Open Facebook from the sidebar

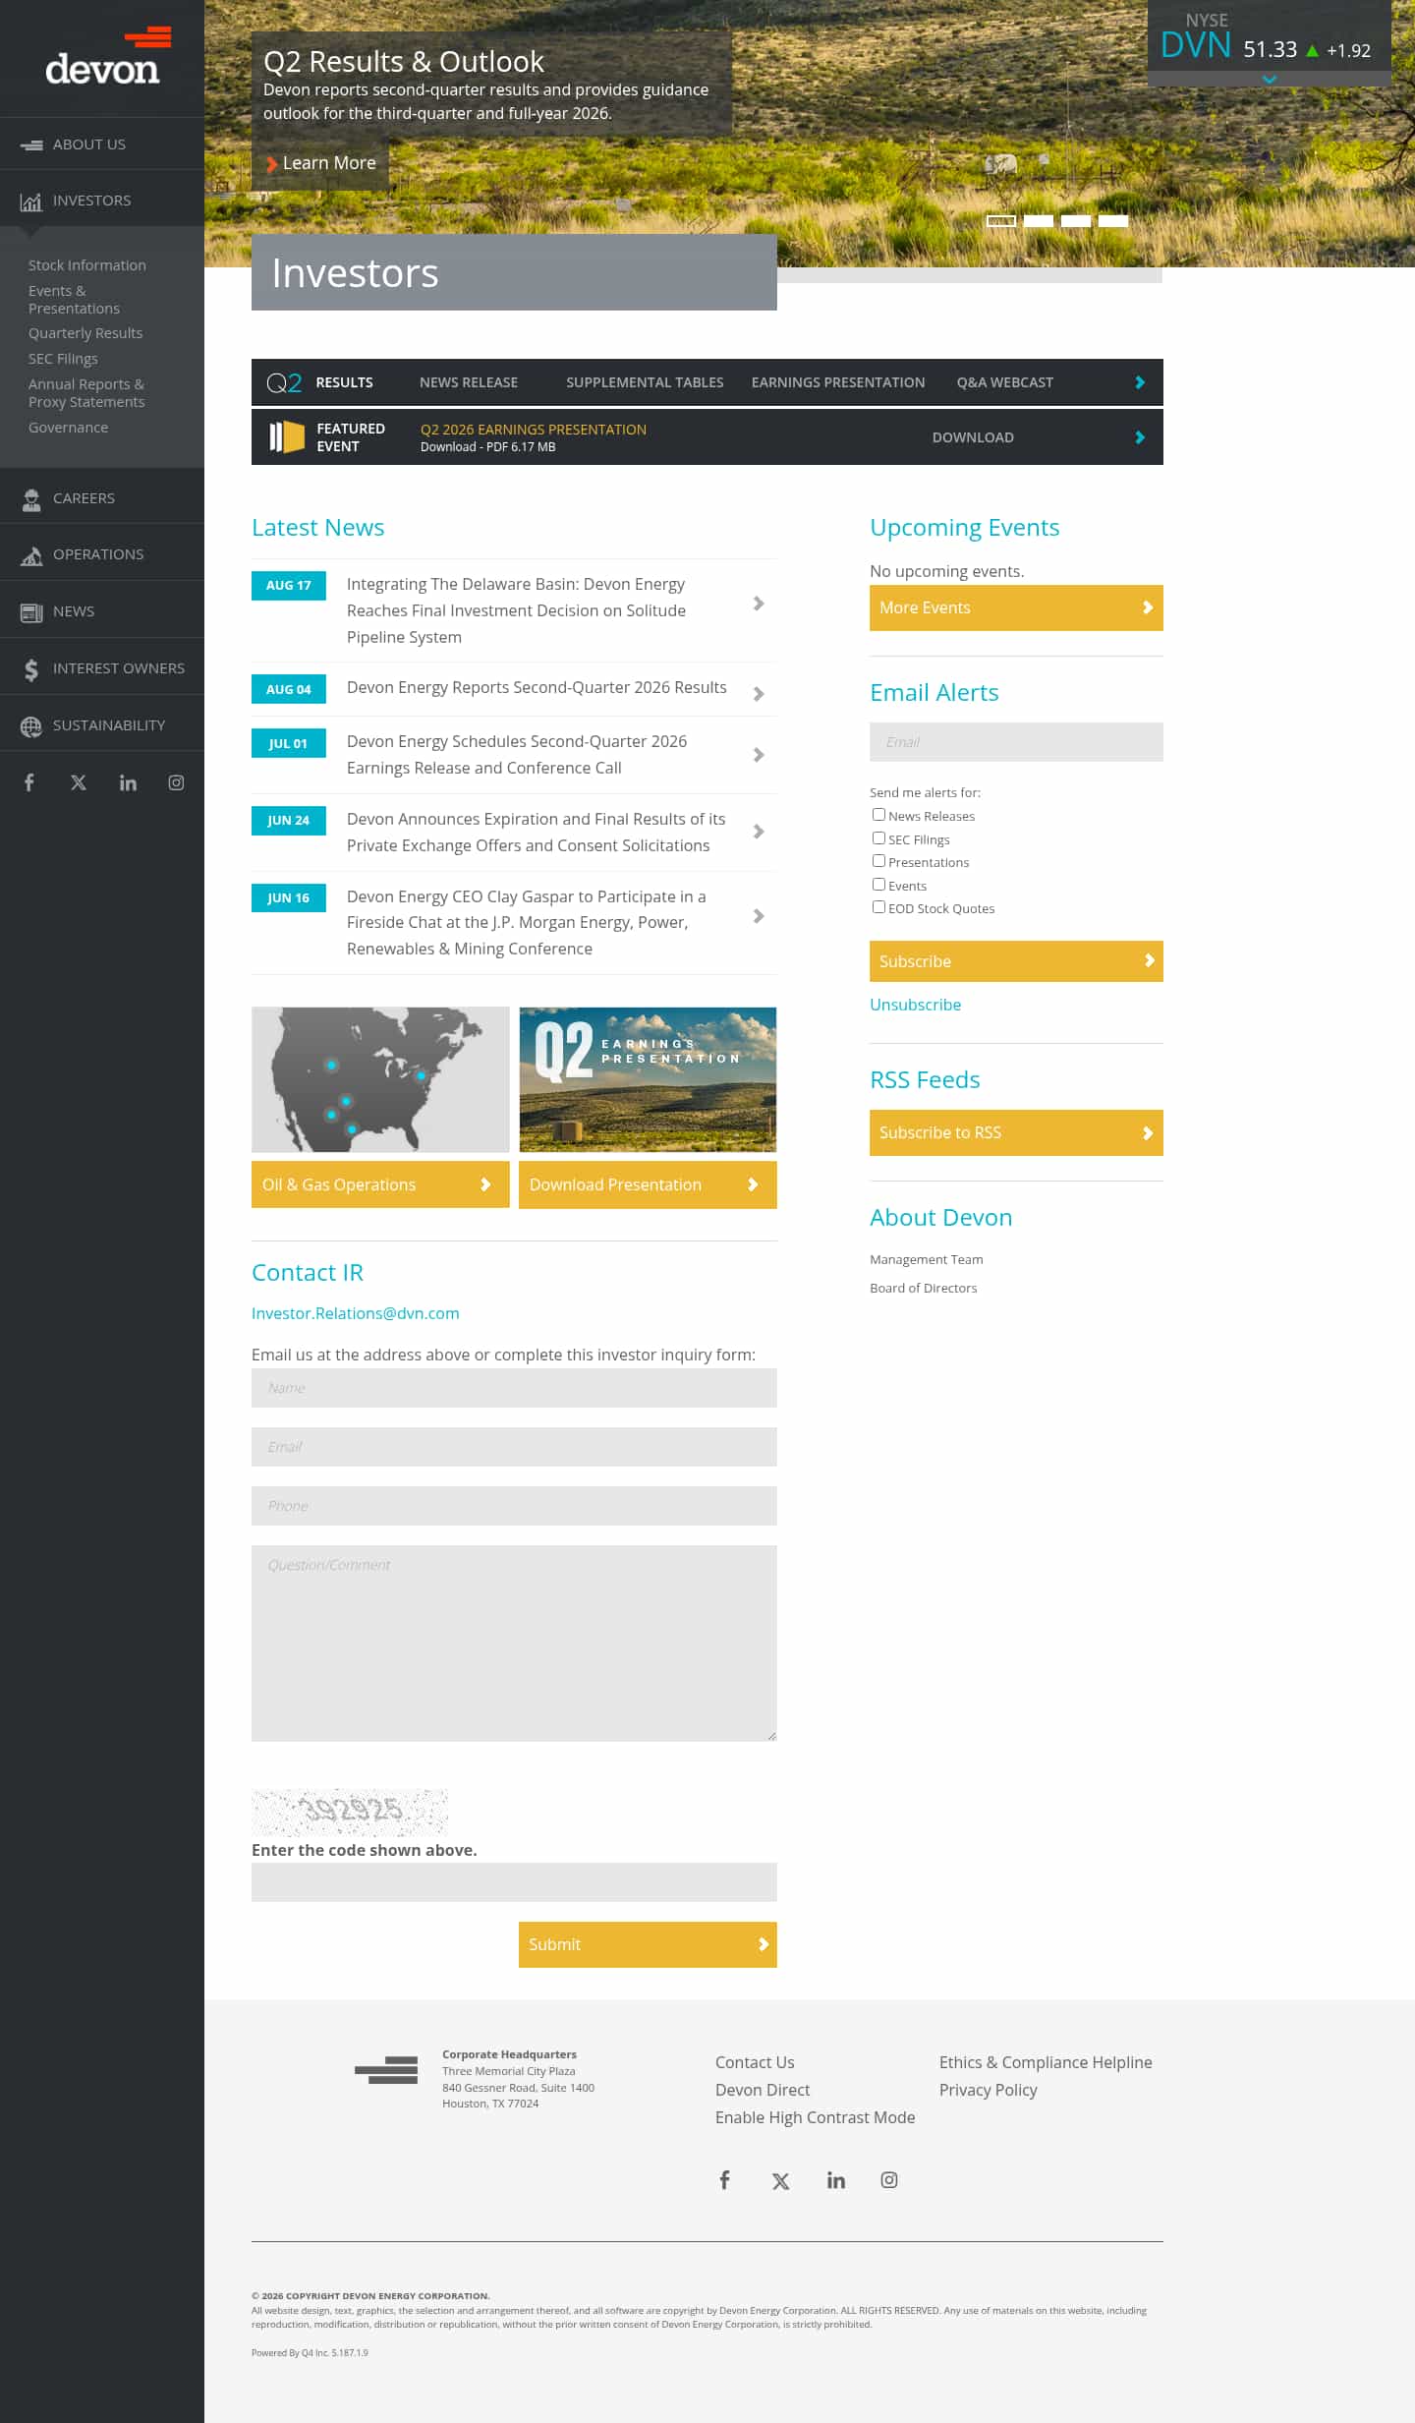(29, 782)
